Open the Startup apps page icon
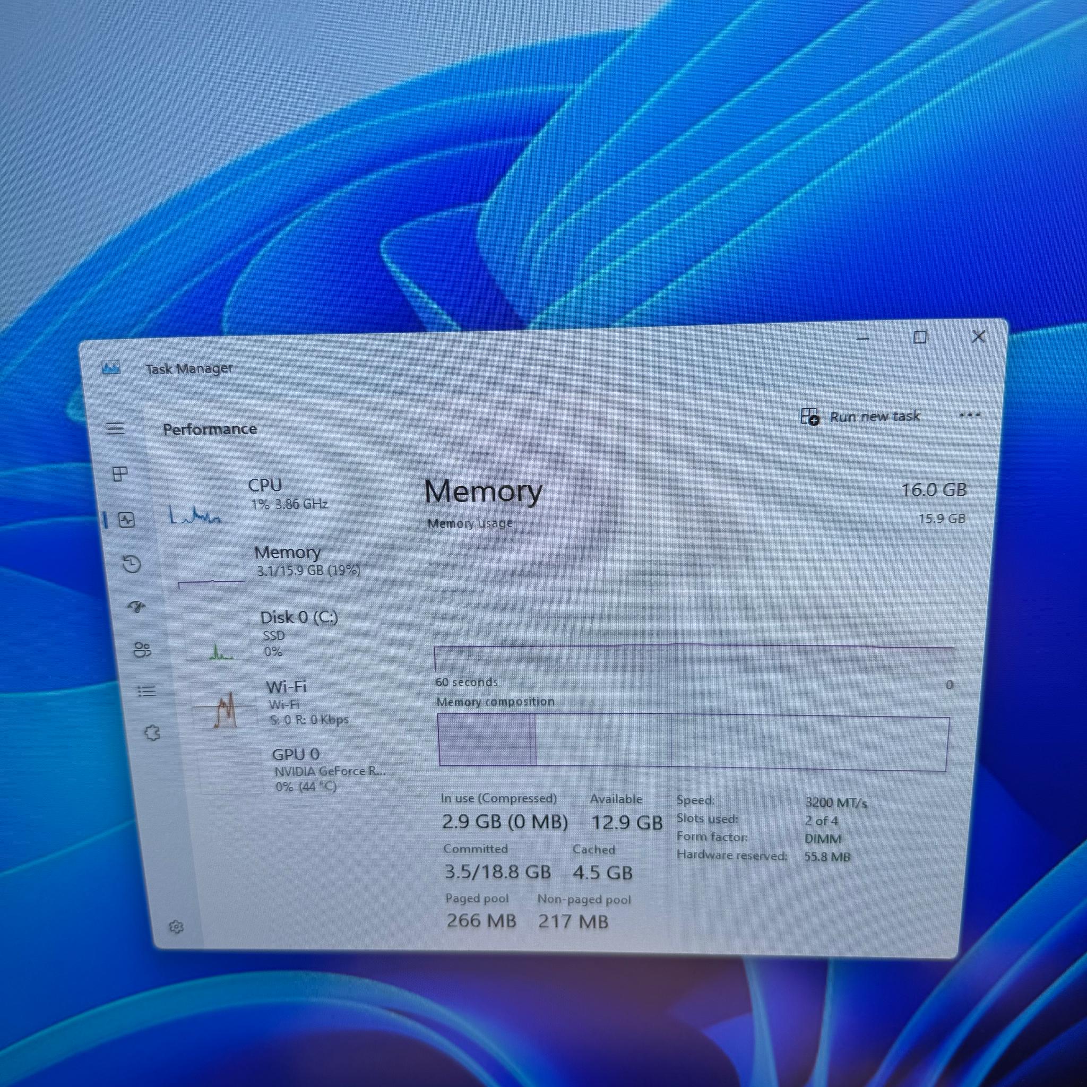 pos(136,607)
